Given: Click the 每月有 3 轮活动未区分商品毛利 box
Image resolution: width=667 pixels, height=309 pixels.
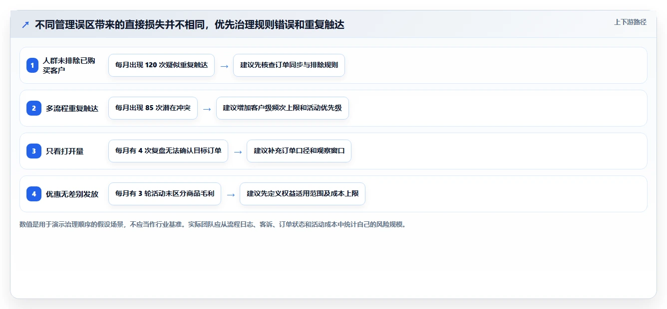Looking at the screenshot, I should [x=165, y=194].
